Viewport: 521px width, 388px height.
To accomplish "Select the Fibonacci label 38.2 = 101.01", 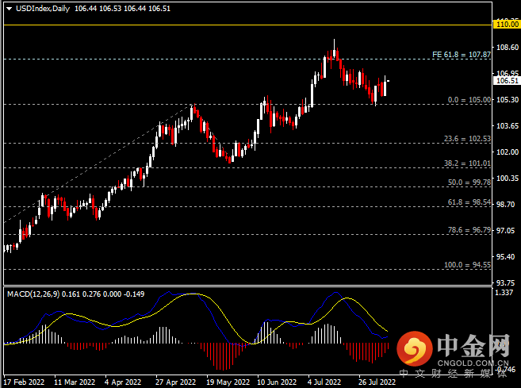I will (467, 163).
